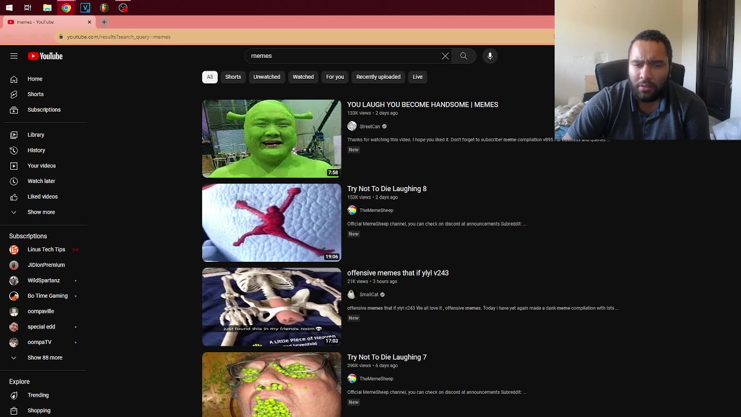Screen dimensions: 741x417
Task: Open Try Not To Die Laughing 8 title
Action: pyautogui.click(x=387, y=189)
